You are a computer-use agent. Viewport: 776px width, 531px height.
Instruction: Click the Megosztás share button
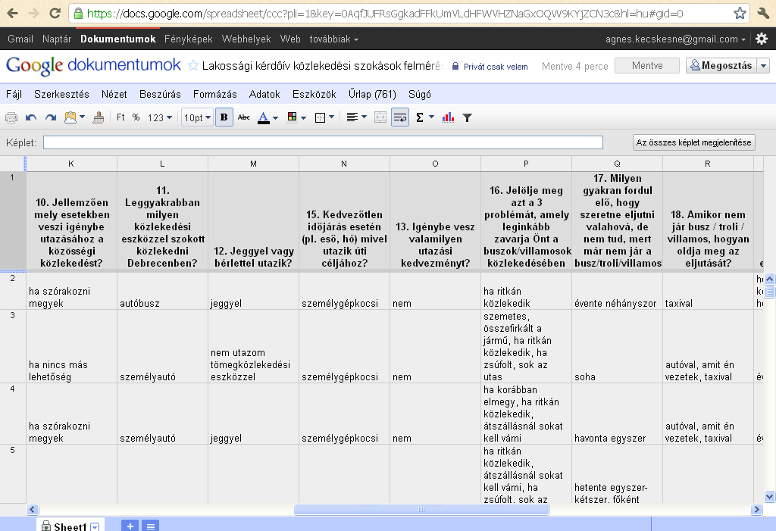[721, 65]
